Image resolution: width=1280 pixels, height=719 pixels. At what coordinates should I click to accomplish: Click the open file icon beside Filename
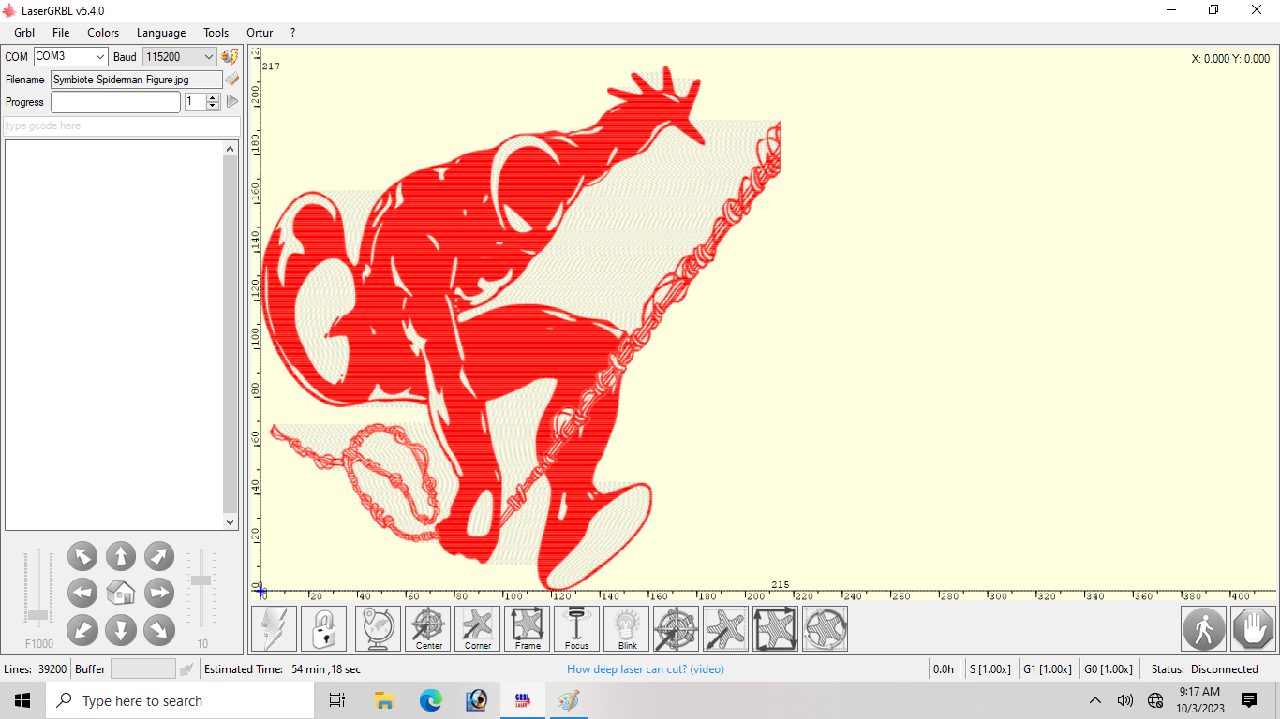(x=232, y=80)
